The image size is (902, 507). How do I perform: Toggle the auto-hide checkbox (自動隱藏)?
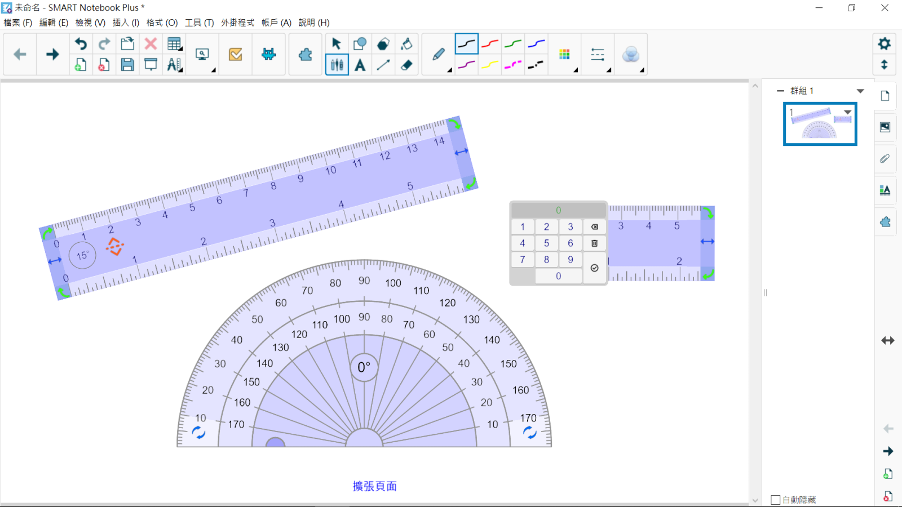tap(776, 500)
